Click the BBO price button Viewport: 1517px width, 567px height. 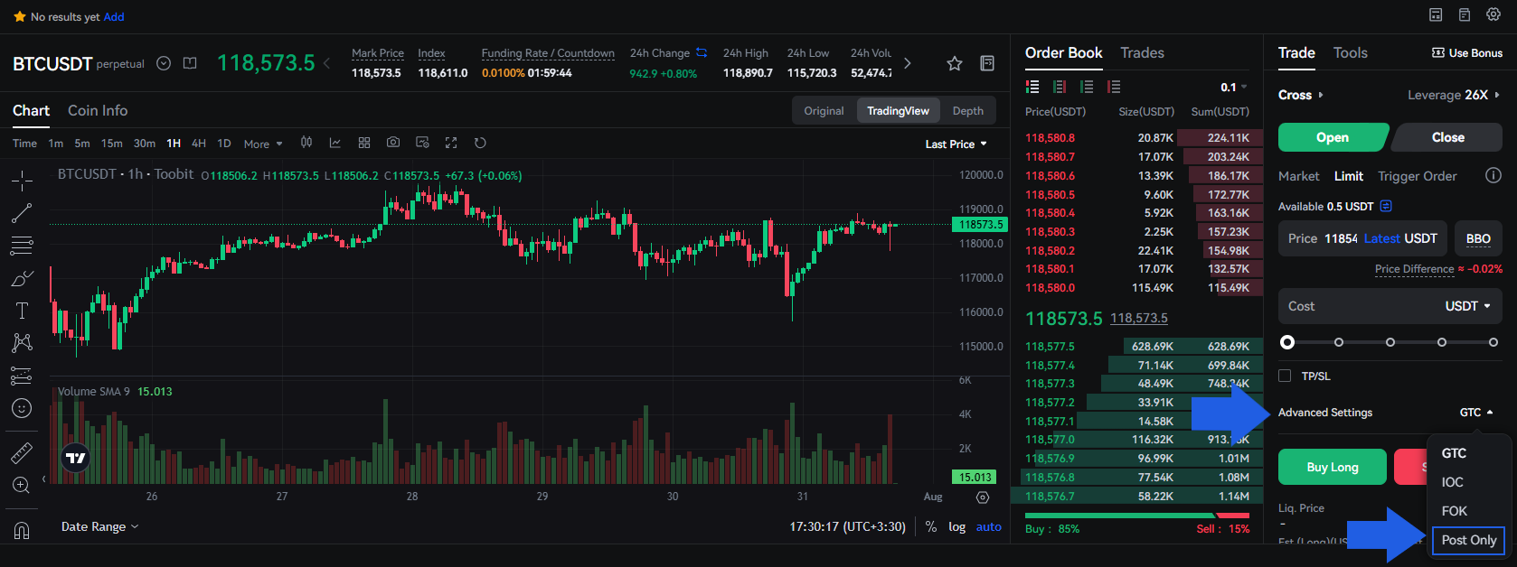pos(1478,238)
